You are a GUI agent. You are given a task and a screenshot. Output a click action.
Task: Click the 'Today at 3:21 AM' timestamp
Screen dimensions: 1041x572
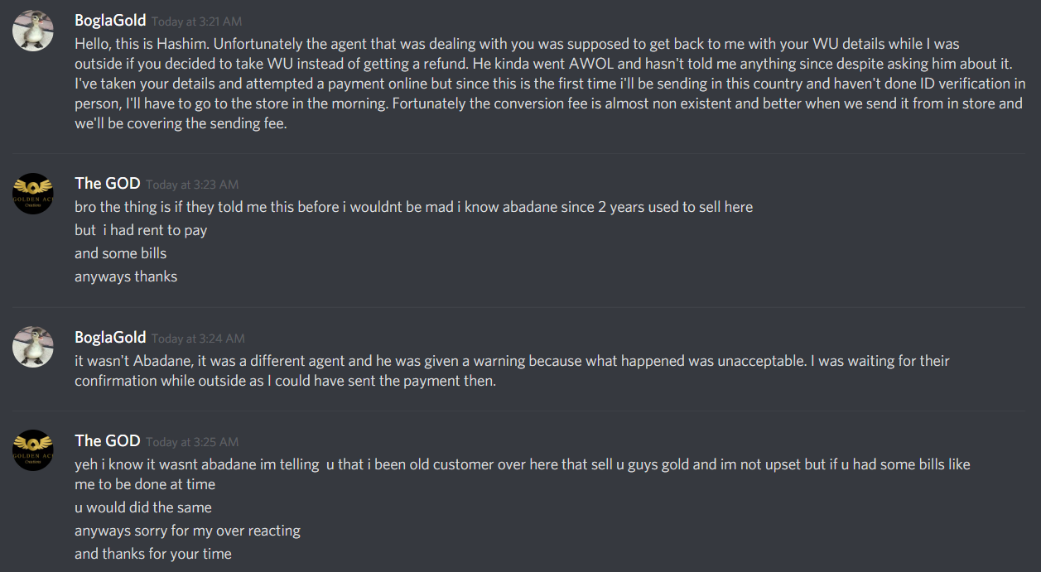click(x=197, y=22)
